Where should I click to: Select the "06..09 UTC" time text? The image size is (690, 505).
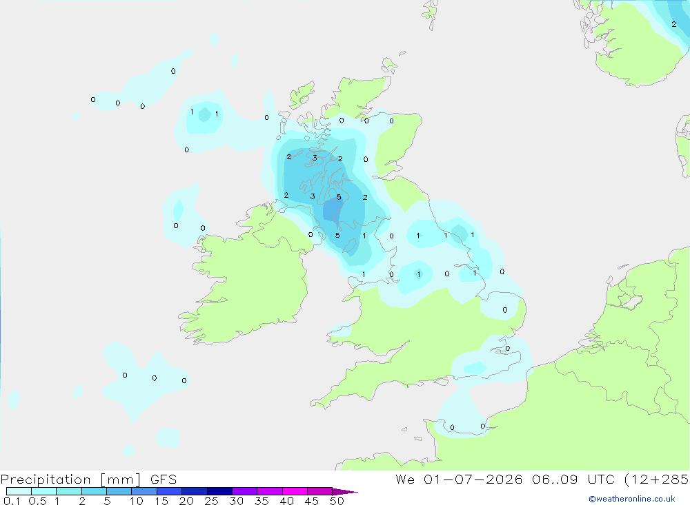[x=573, y=480]
